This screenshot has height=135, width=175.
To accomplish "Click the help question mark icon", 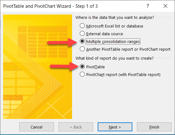I will [148, 6].
